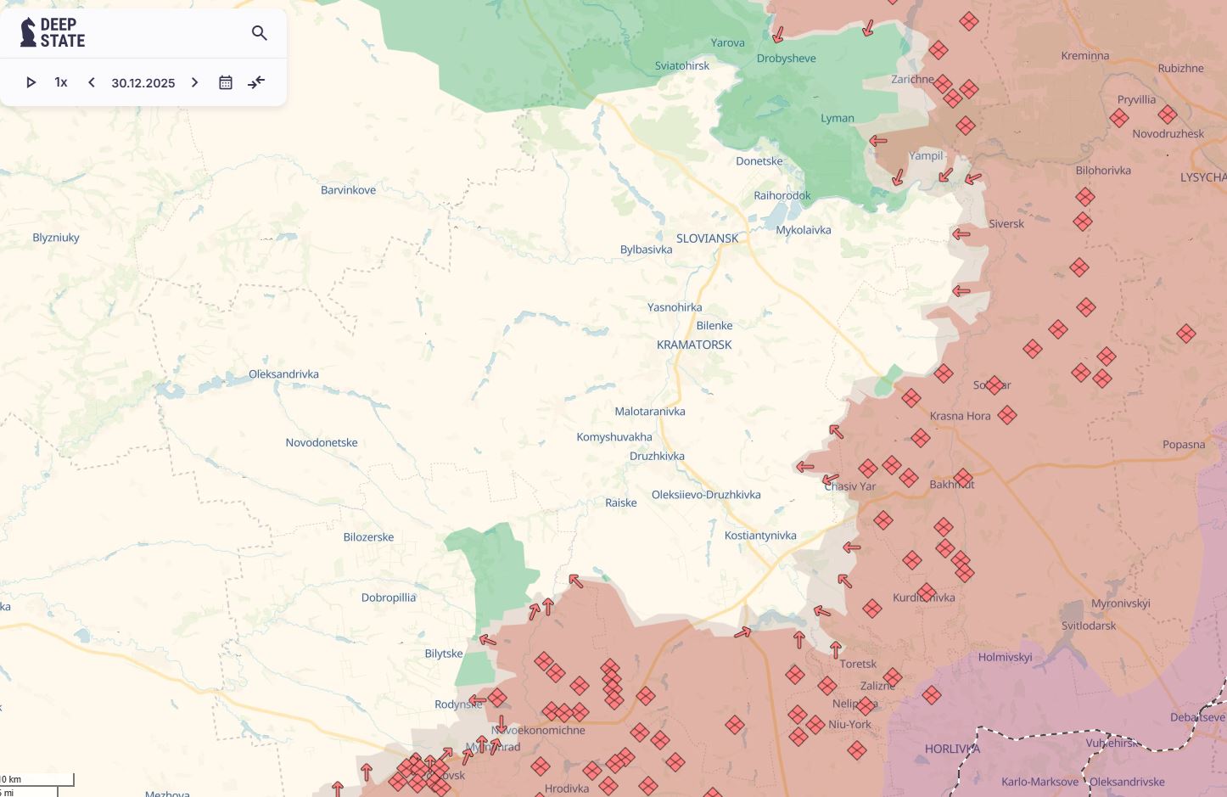The width and height of the screenshot is (1227, 797).
Task: Open the DeepState map search
Action: point(260,33)
